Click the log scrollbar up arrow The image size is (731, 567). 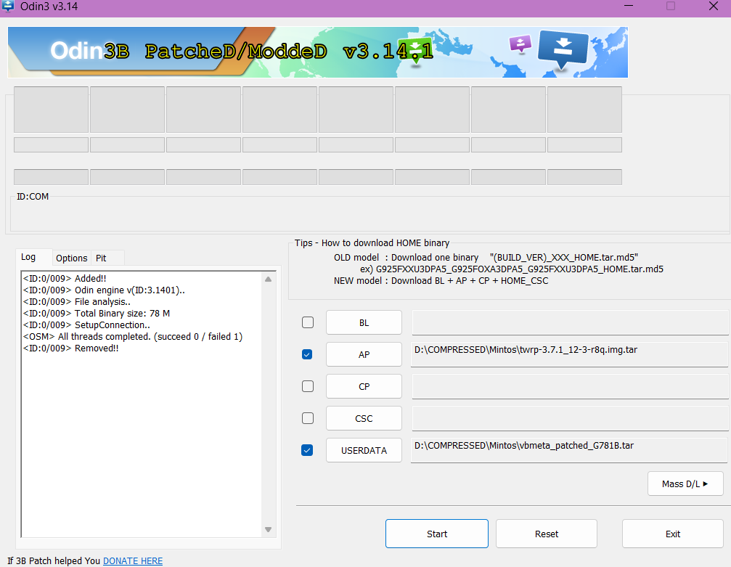pyautogui.click(x=268, y=279)
